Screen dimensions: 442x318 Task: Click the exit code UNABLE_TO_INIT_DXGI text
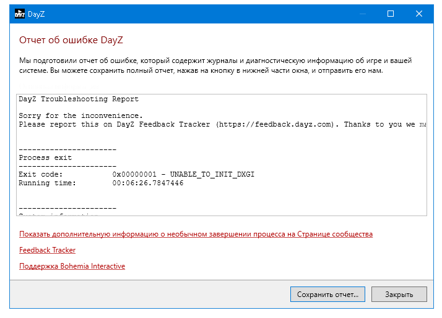point(212,175)
